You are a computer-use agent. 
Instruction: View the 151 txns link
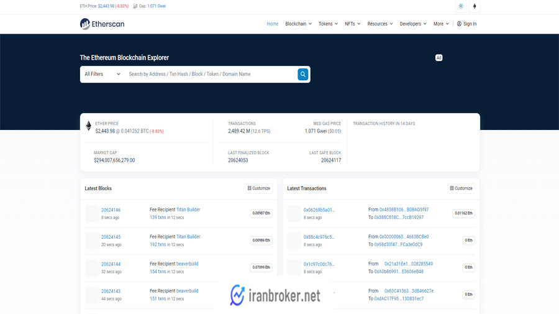(x=158, y=298)
